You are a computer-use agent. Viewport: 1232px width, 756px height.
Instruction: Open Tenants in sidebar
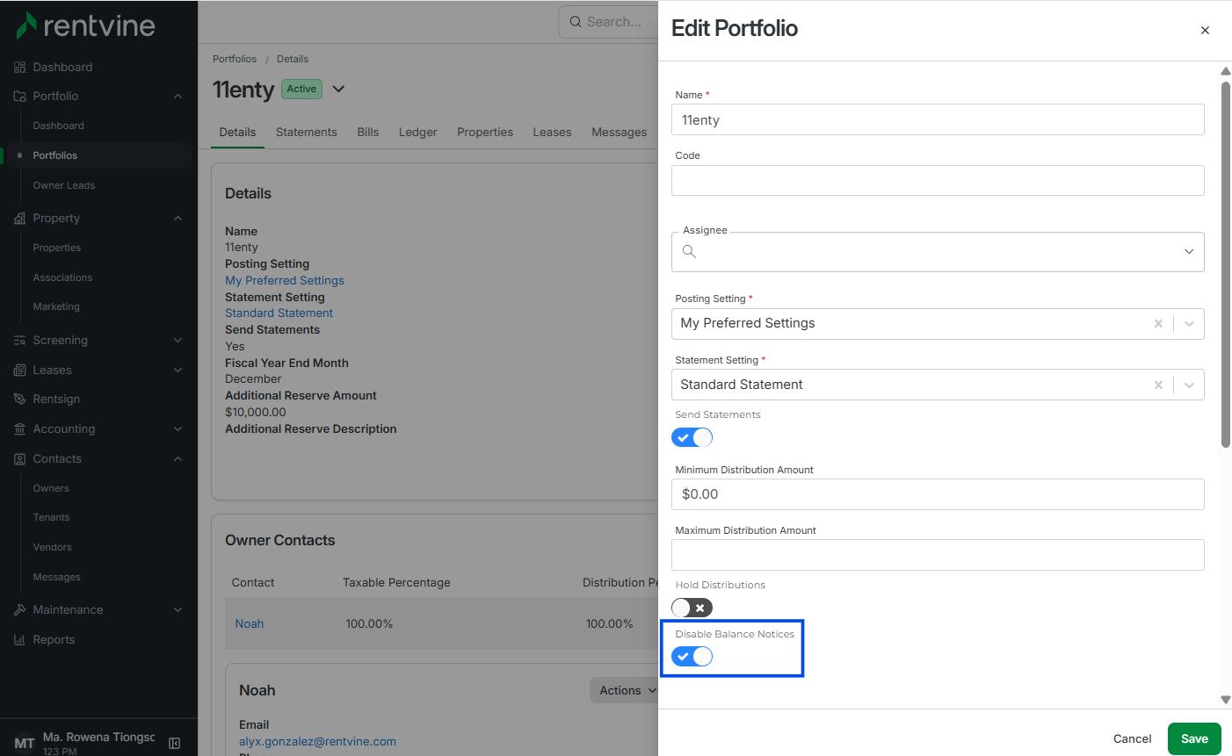pos(51,517)
